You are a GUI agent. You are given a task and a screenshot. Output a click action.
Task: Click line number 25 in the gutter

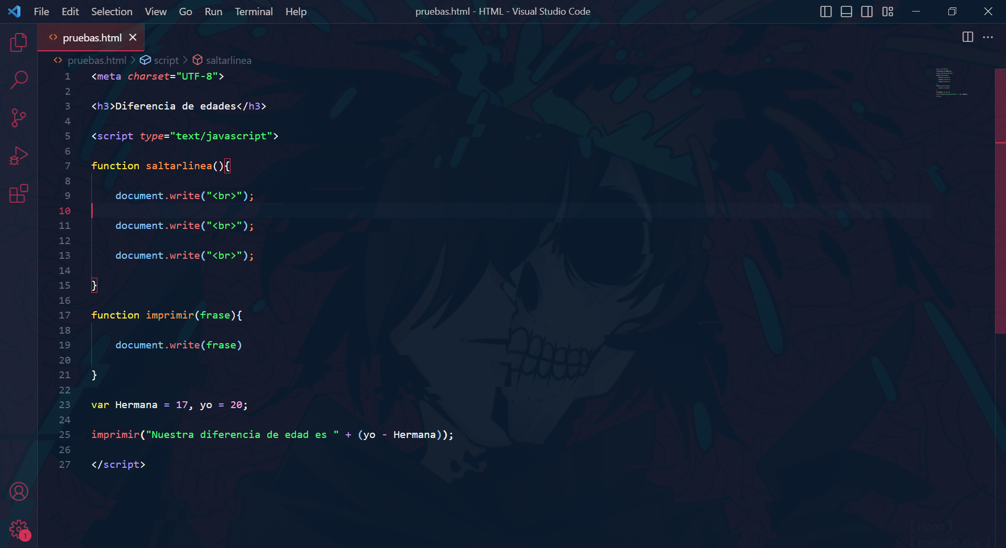point(64,435)
